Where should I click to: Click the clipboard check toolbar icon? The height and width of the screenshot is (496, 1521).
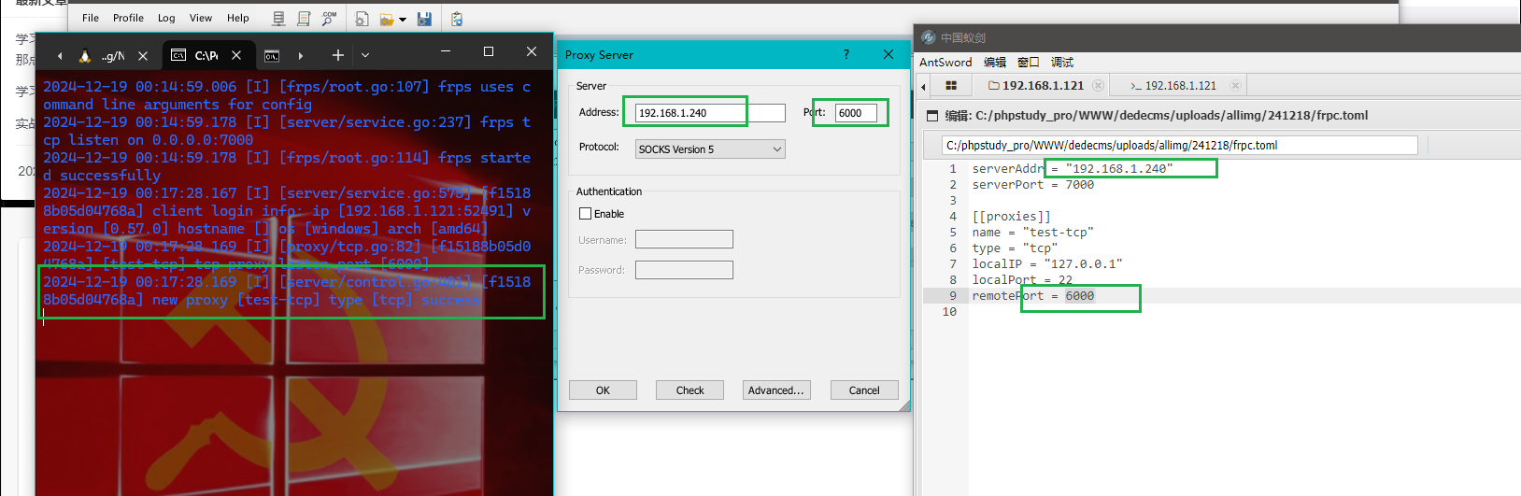[x=457, y=19]
